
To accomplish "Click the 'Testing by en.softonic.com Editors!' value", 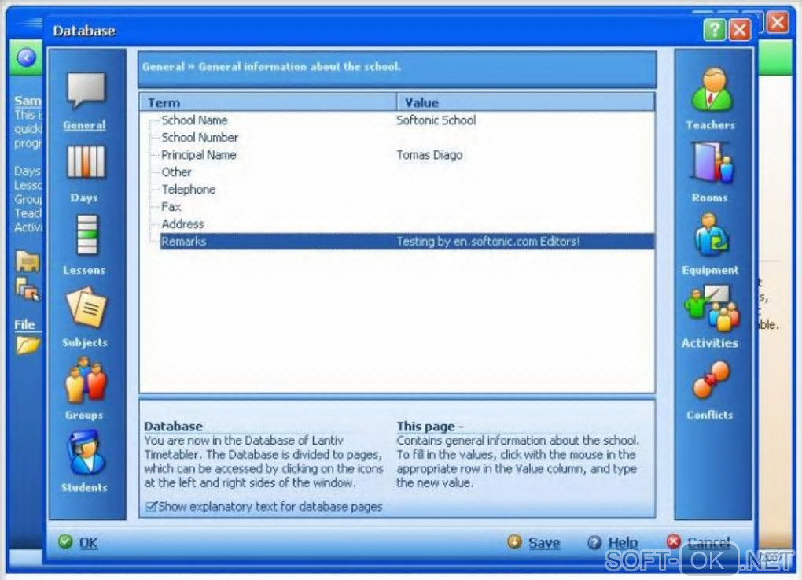I will [x=488, y=242].
